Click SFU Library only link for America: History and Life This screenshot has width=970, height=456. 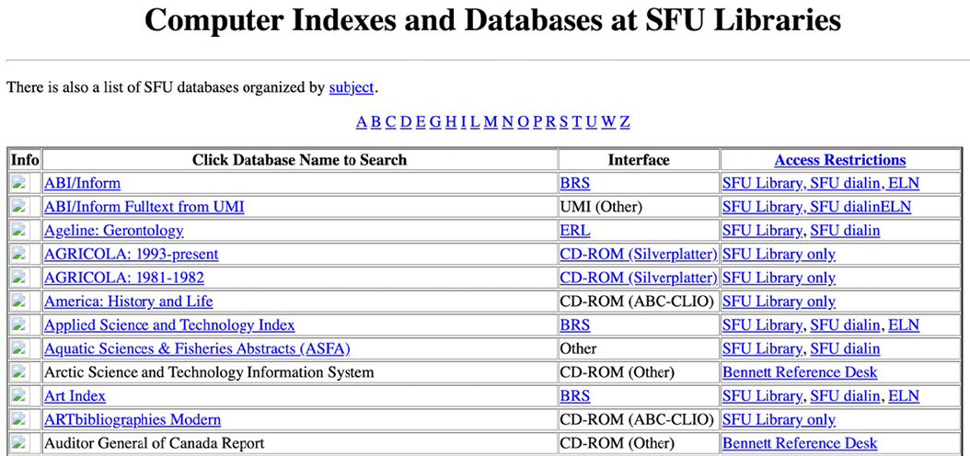point(779,301)
